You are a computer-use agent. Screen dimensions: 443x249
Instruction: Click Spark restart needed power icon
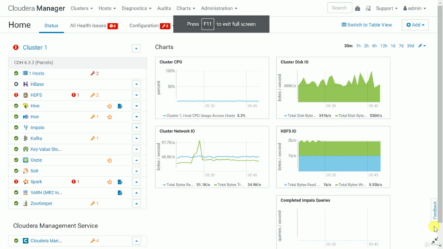click(x=109, y=182)
